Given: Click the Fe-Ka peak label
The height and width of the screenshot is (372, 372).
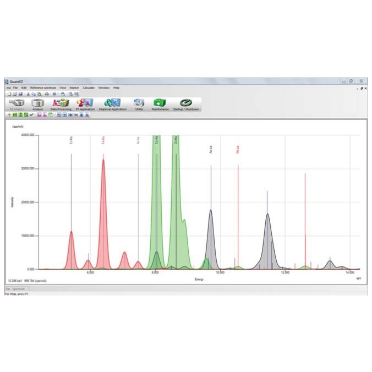Looking at the screenshot, I should [103, 140].
